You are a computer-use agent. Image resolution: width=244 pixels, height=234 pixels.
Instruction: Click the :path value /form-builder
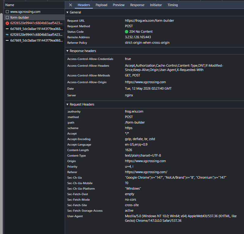[135, 123]
